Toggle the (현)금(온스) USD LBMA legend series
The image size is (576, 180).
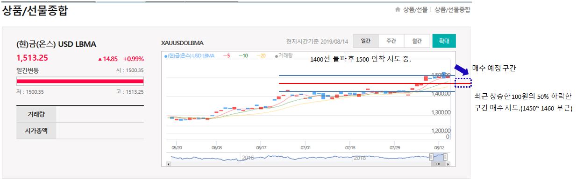190,55
